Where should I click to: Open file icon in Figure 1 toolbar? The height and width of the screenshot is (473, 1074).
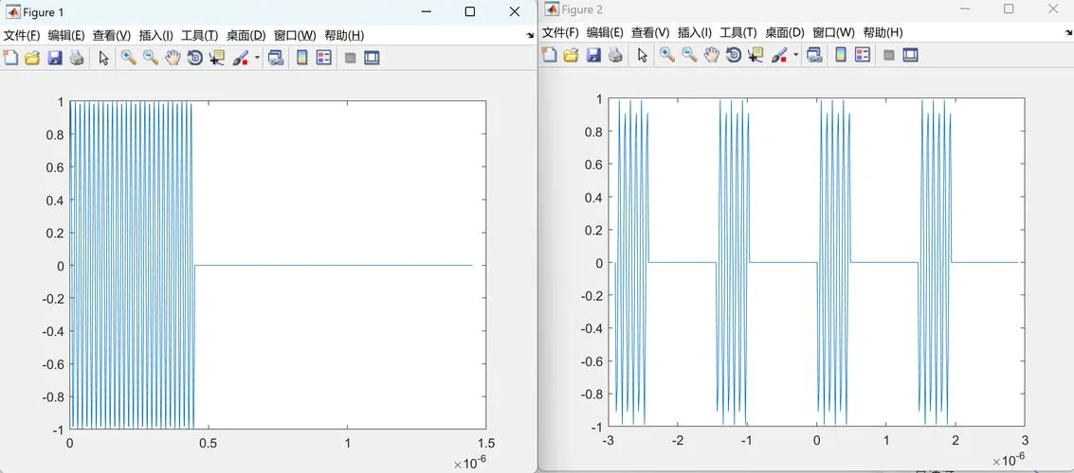tap(32, 58)
